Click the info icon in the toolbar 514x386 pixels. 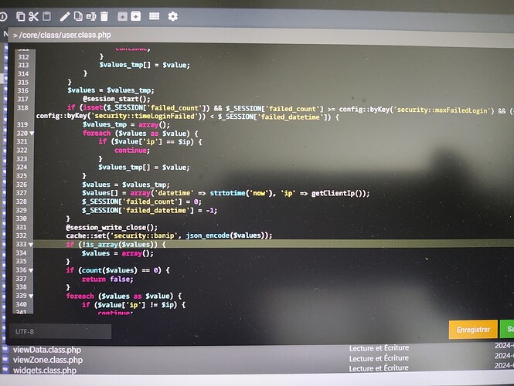(x=3, y=16)
